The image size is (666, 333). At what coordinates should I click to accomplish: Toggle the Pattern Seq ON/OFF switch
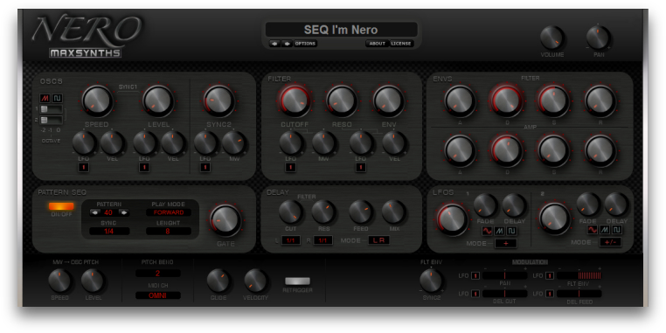[61, 206]
